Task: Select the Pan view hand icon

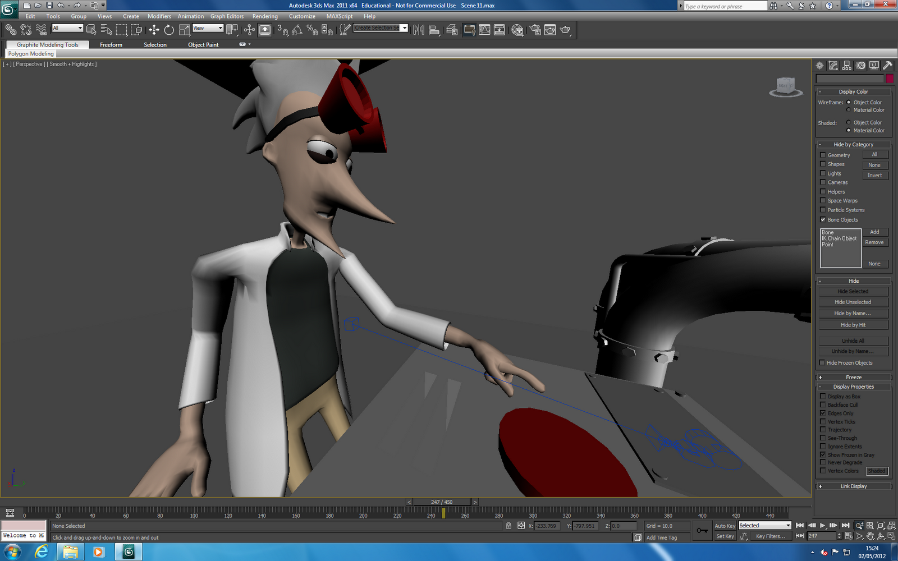Action: tap(870, 536)
